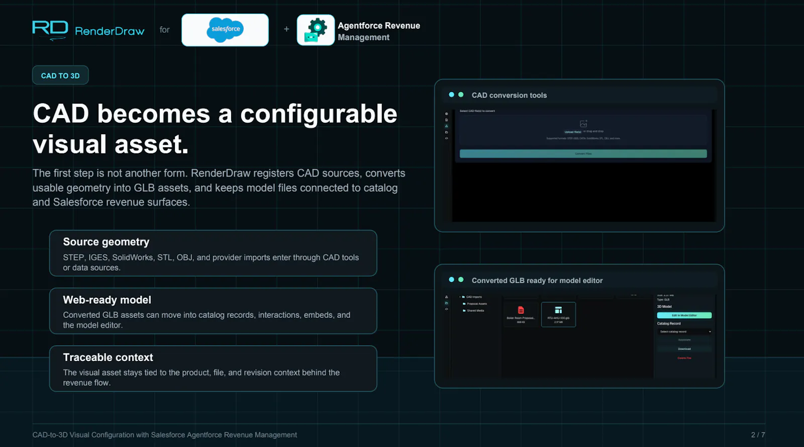Click the cyan dot in Converted GLB panel header
This screenshot has width=804, height=447.
tap(451, 280)
